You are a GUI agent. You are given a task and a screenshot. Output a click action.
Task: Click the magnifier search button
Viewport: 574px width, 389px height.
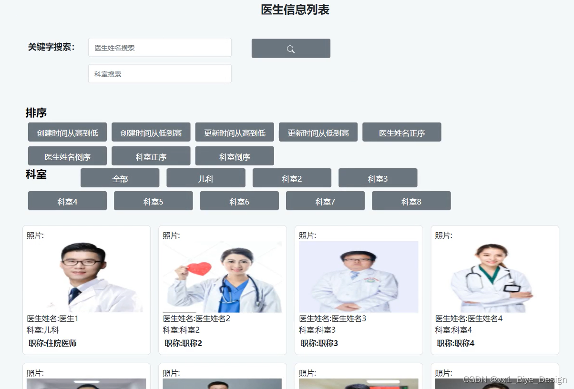coord(291,48)
